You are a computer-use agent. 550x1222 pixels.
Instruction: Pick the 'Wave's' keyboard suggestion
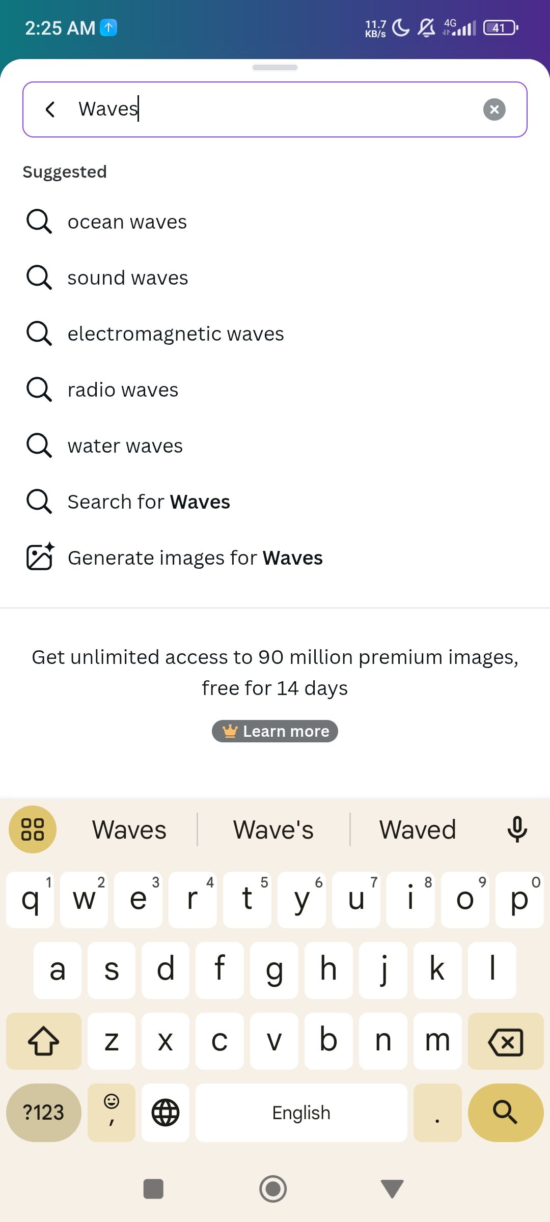pyautogui.click(x=273, y=829)
